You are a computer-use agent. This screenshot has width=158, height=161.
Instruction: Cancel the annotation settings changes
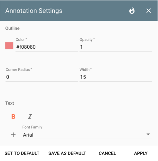(107, 153)
